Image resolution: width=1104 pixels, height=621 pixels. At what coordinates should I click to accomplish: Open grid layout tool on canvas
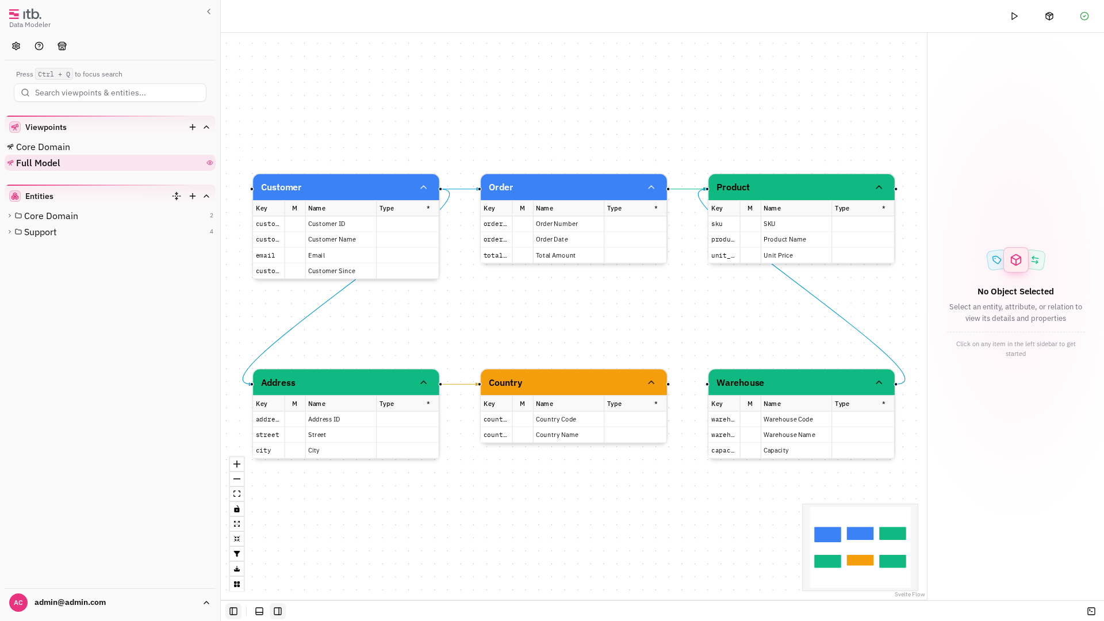237,584
